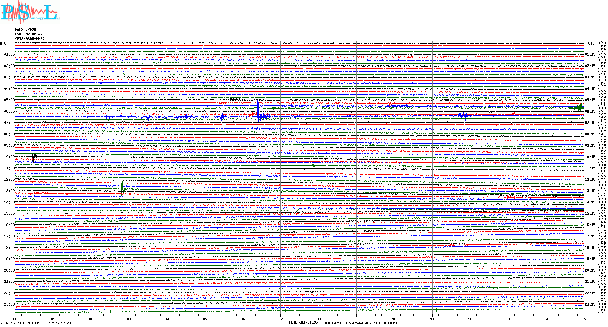Click the 18:15 time label on right
The width and height of the screenshot is (608, 327).
(590, 248)
